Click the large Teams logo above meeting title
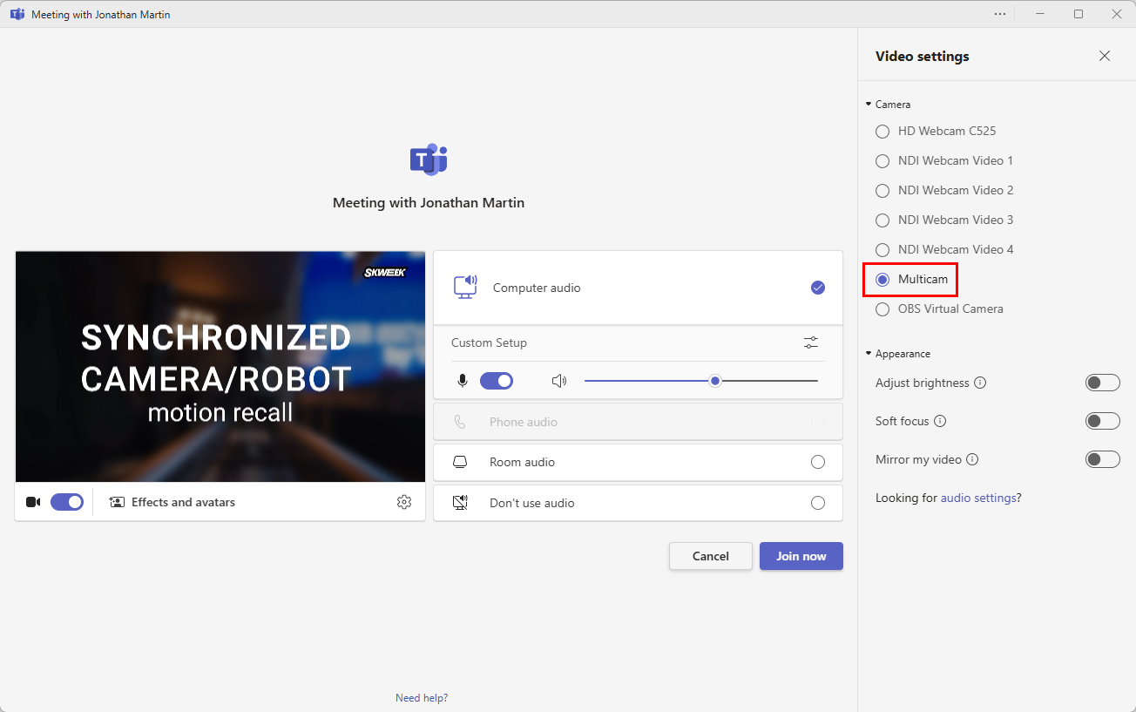This screenshot has height=712, width=1136. click(429, 159)
